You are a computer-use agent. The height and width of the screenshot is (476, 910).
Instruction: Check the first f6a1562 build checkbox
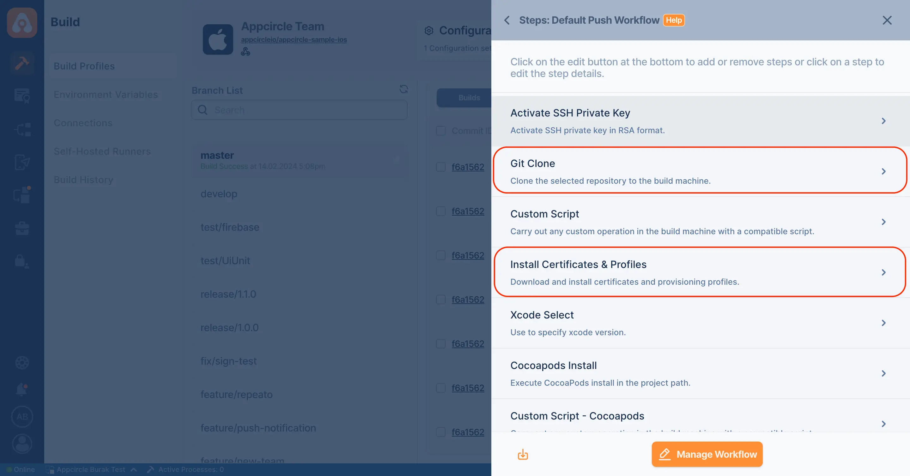tap(440, 167)
